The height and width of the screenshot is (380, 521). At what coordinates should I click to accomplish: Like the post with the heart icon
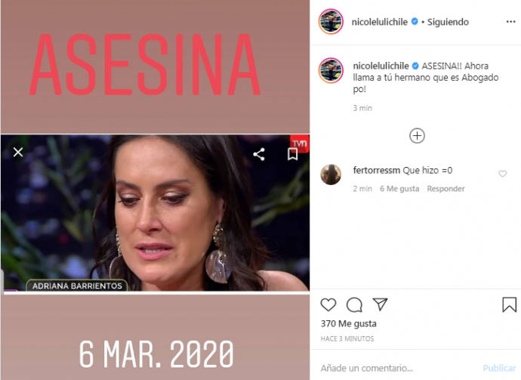point(328,304)
